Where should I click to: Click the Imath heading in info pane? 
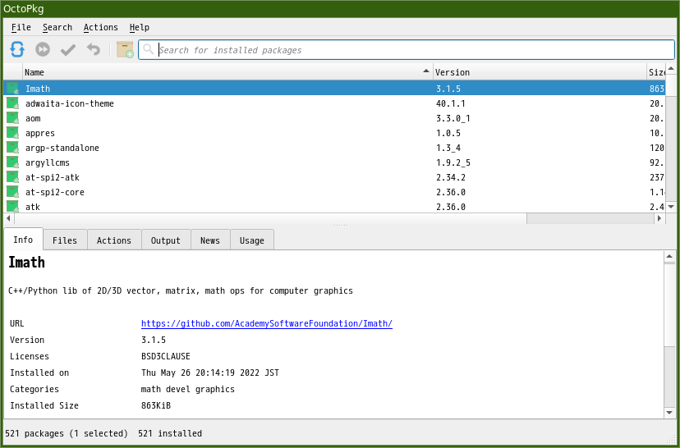(x=26, y=263)
